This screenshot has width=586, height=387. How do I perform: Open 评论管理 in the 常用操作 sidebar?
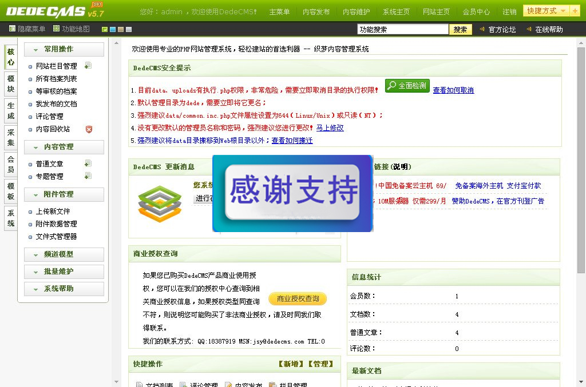50,117
